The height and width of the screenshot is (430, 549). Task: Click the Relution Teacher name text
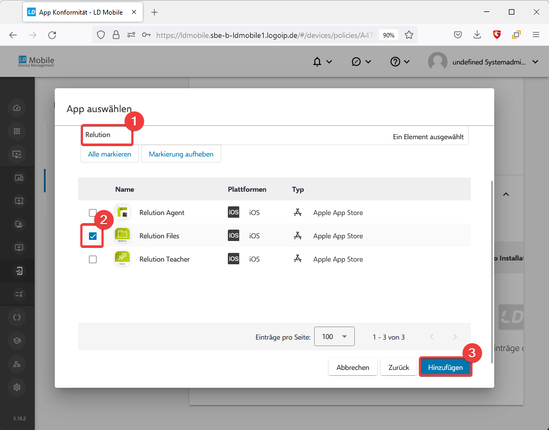164,259
